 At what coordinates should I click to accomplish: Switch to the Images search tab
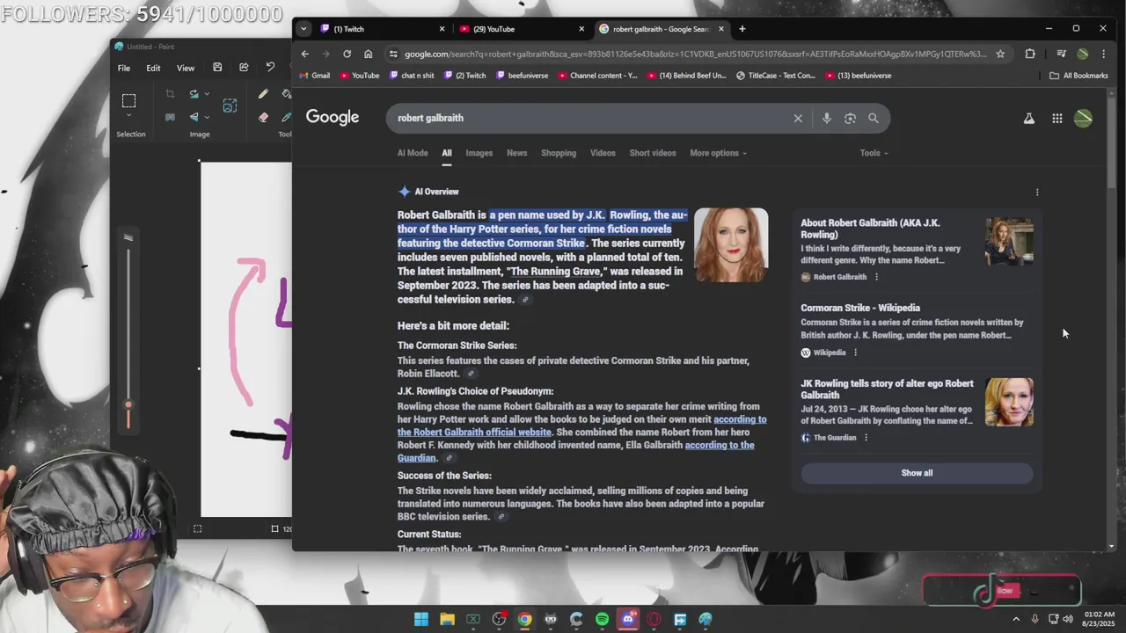(479, 153)
